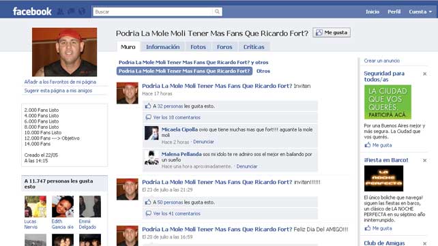438x246 pixels.
Task: Go to Inicio in the top bar
Action: tap(373, 12)
